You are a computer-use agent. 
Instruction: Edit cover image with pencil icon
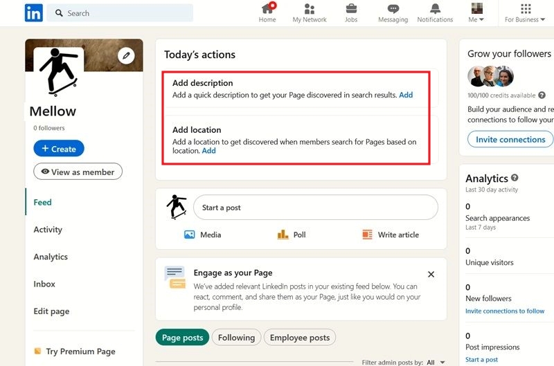(x=126, y=55)
